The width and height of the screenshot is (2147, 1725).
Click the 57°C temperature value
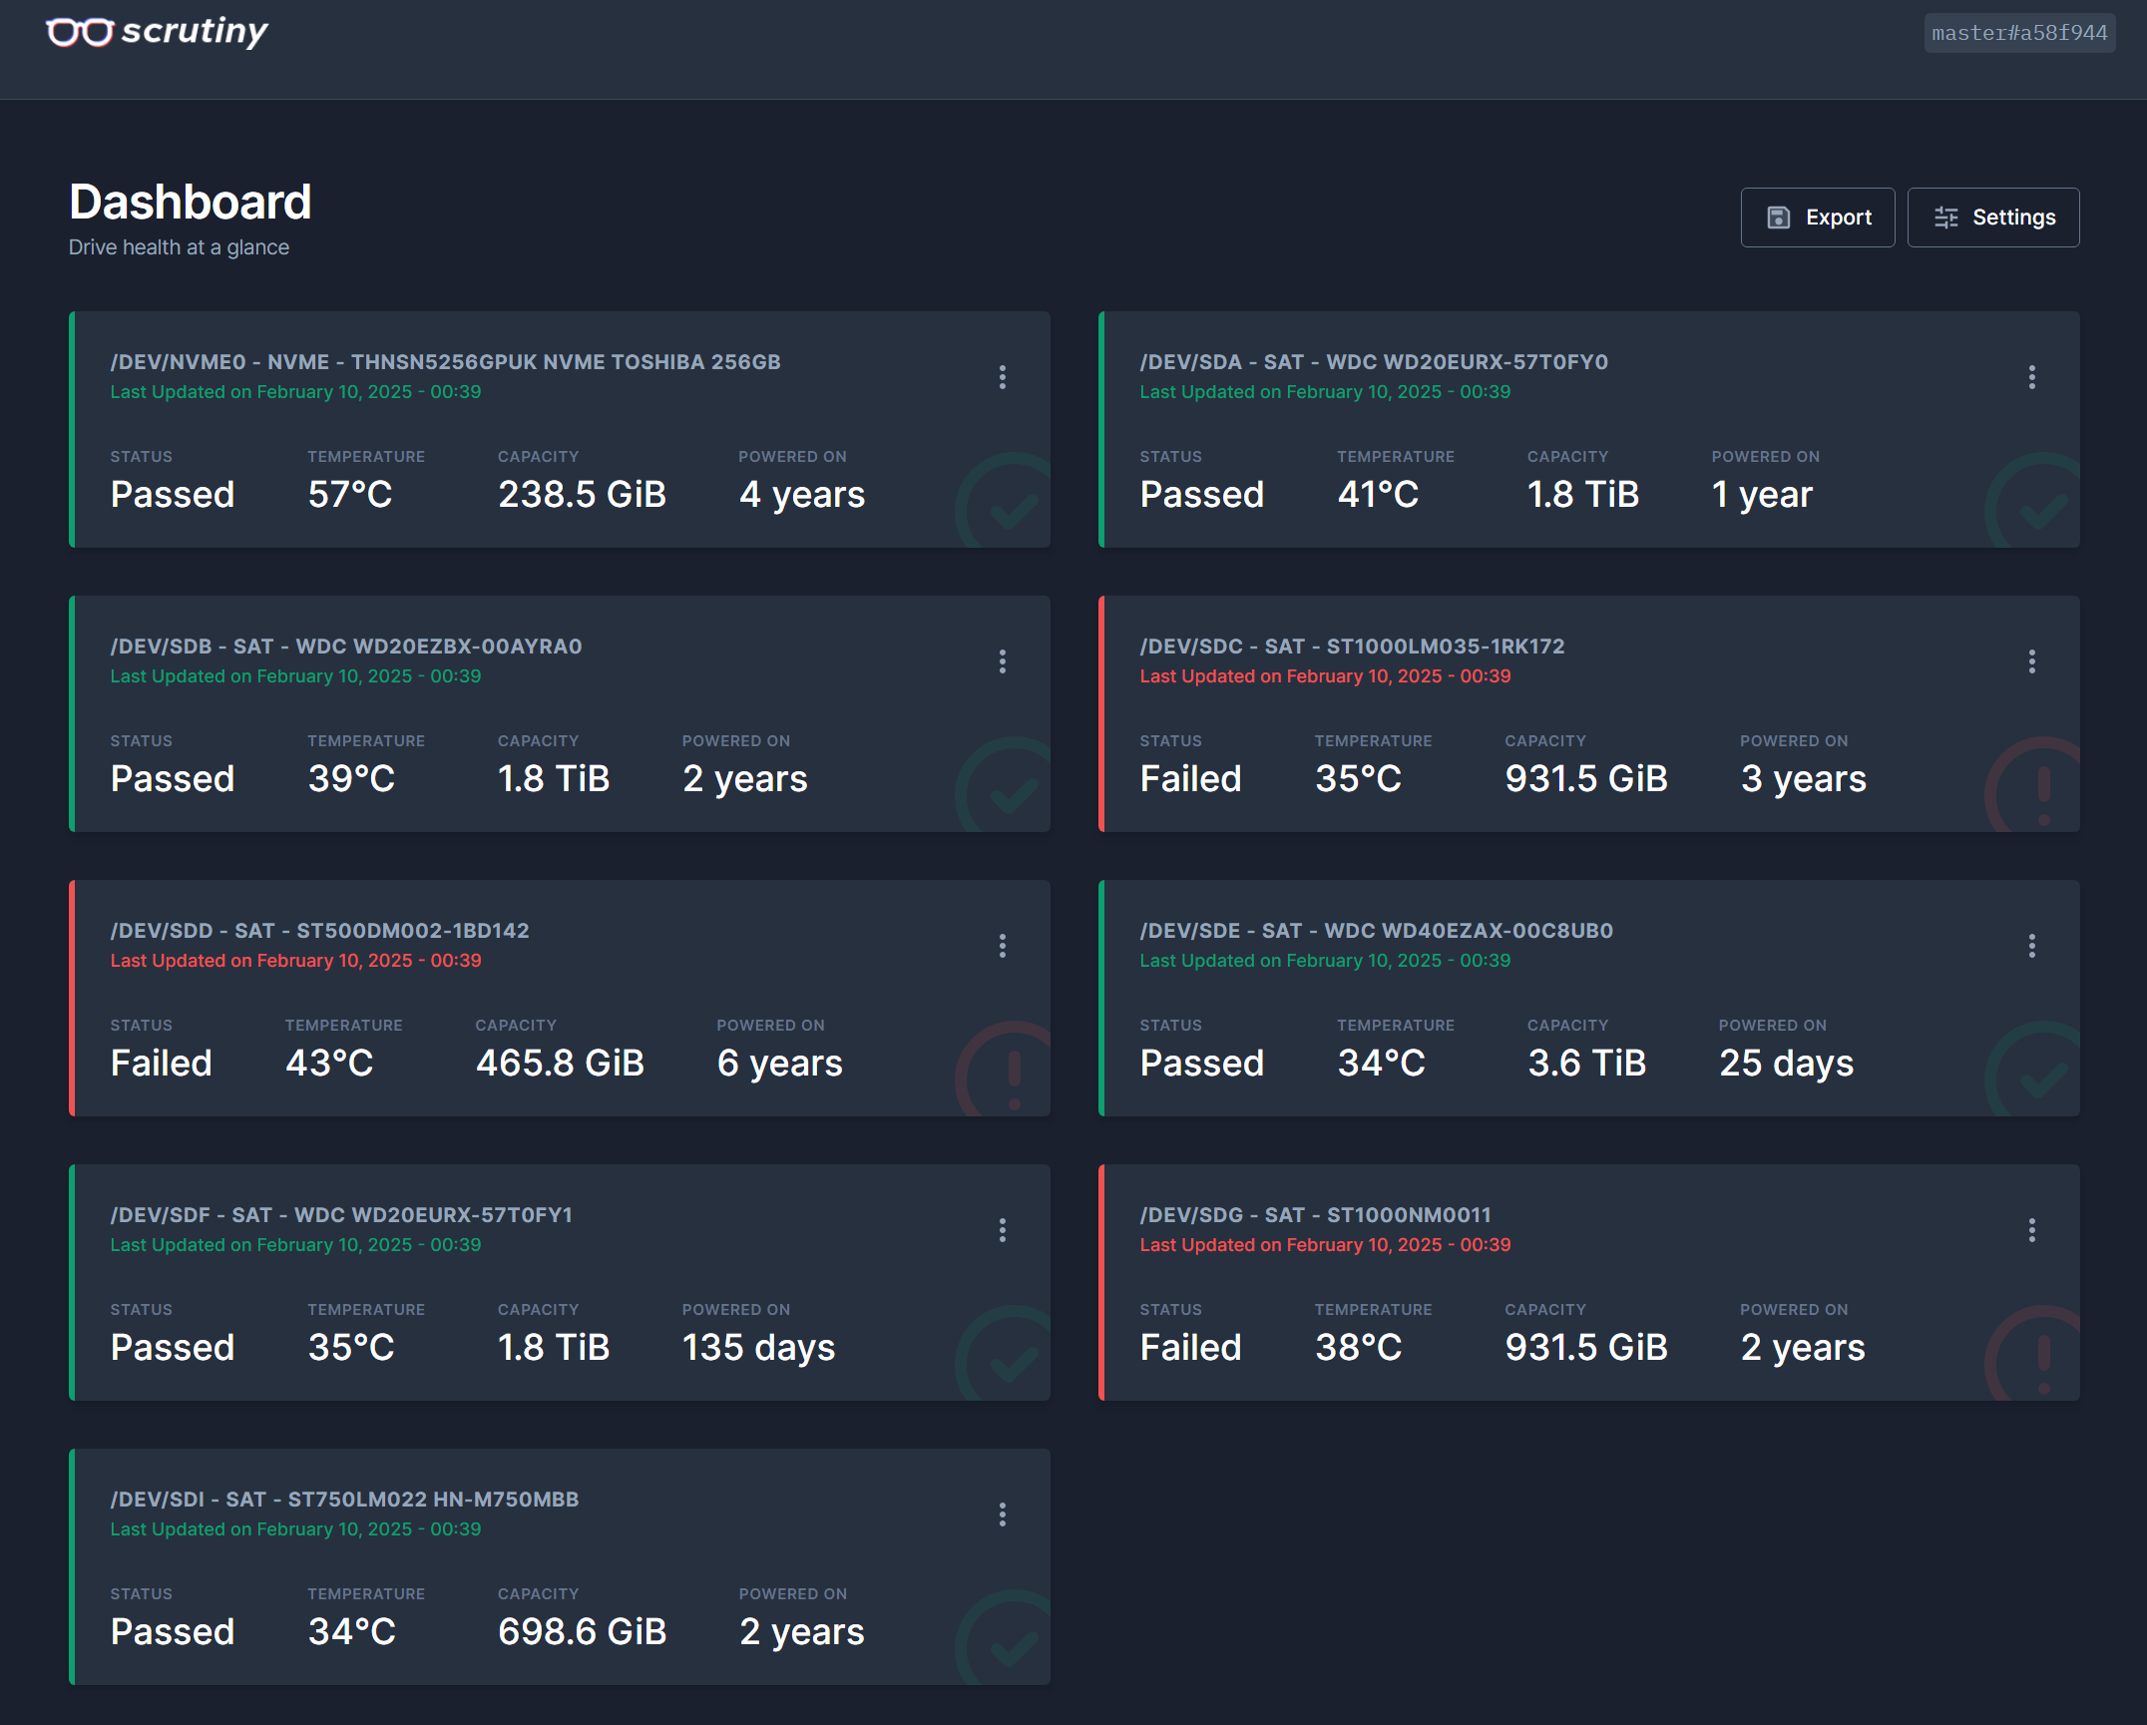click(350, 495)
